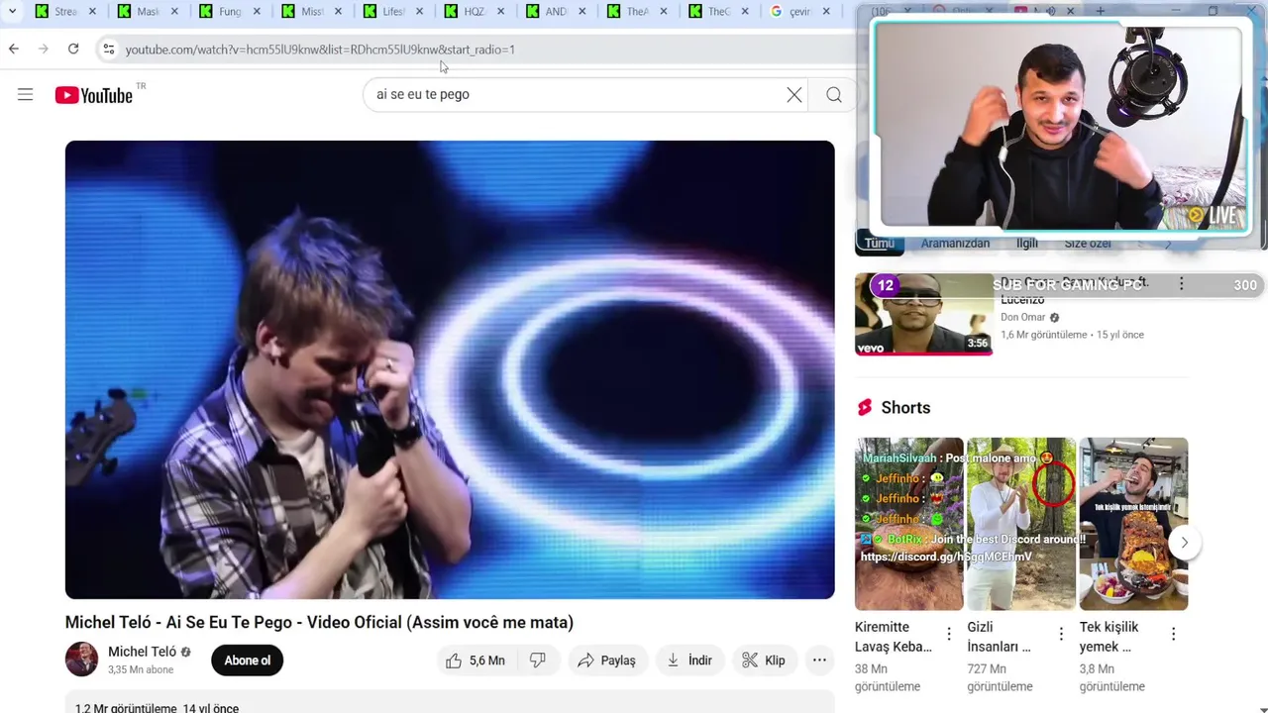Subscribe using the Abone ol button
This screenshot has height=713, width=1268.
[247, 661]
